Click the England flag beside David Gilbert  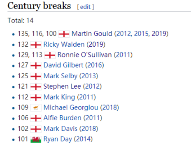point(36,66)
